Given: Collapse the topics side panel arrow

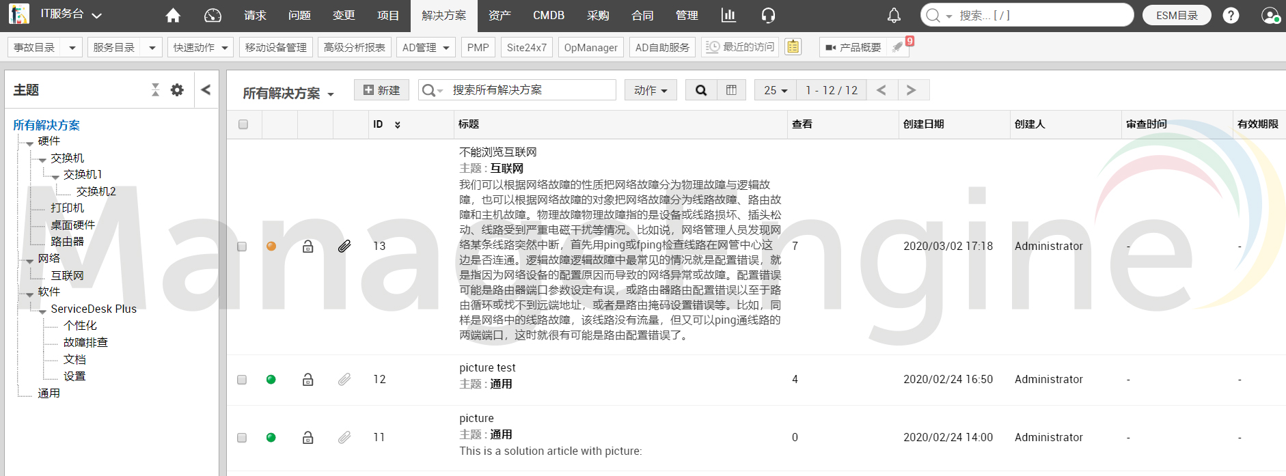Looking at the screenshot, I should [x=206, y=89].
